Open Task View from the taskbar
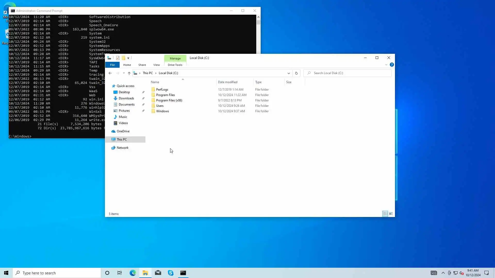495x278 pixels. tap(120, 273)
